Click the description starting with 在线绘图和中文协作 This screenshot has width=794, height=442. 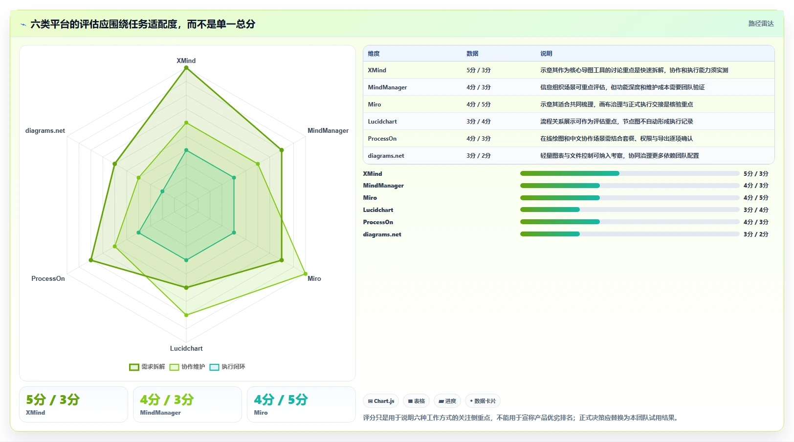point(617,139)
